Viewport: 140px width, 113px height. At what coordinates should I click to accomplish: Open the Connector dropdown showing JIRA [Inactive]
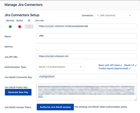(114, 15)
